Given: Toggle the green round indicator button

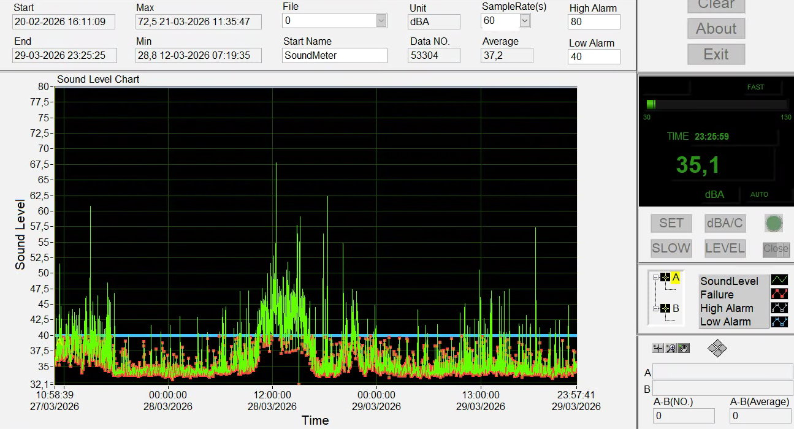Looking at the screenshot, I should (x=774, y=224).
